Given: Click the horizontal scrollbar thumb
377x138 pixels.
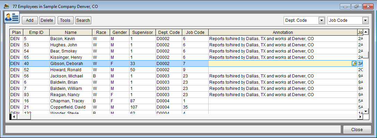Looking at the screenshot, I should tap(24, 117).
